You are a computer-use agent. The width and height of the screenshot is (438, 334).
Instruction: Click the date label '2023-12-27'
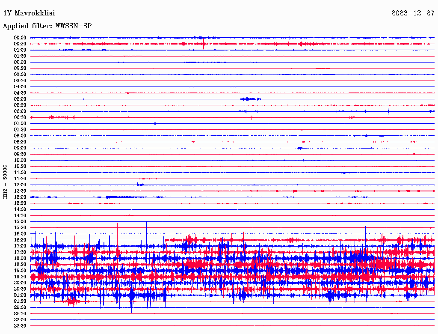413,13
